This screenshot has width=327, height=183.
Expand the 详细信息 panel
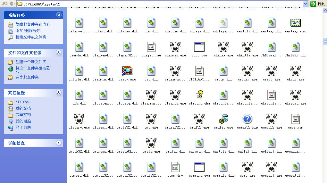click(59, 143)
